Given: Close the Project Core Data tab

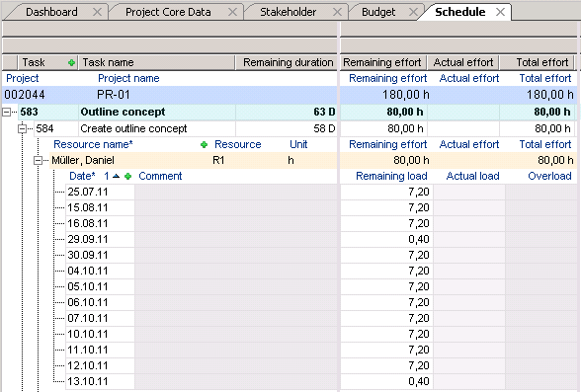Looking at the screenshot, I should [x=232, y=12].
